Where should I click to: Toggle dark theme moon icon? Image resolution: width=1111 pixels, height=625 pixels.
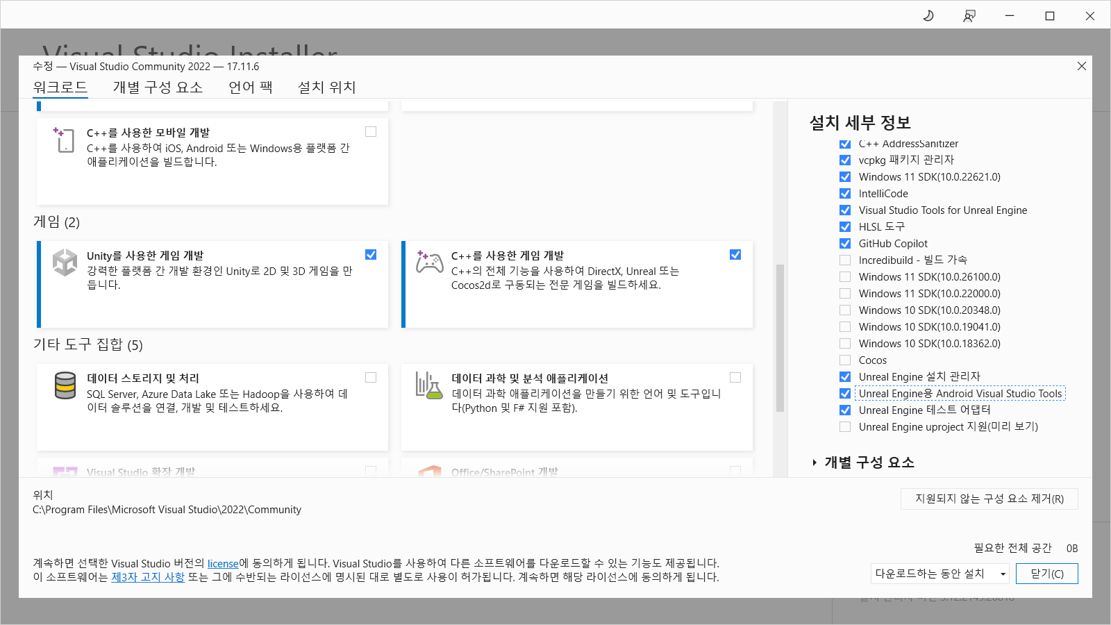928,15
